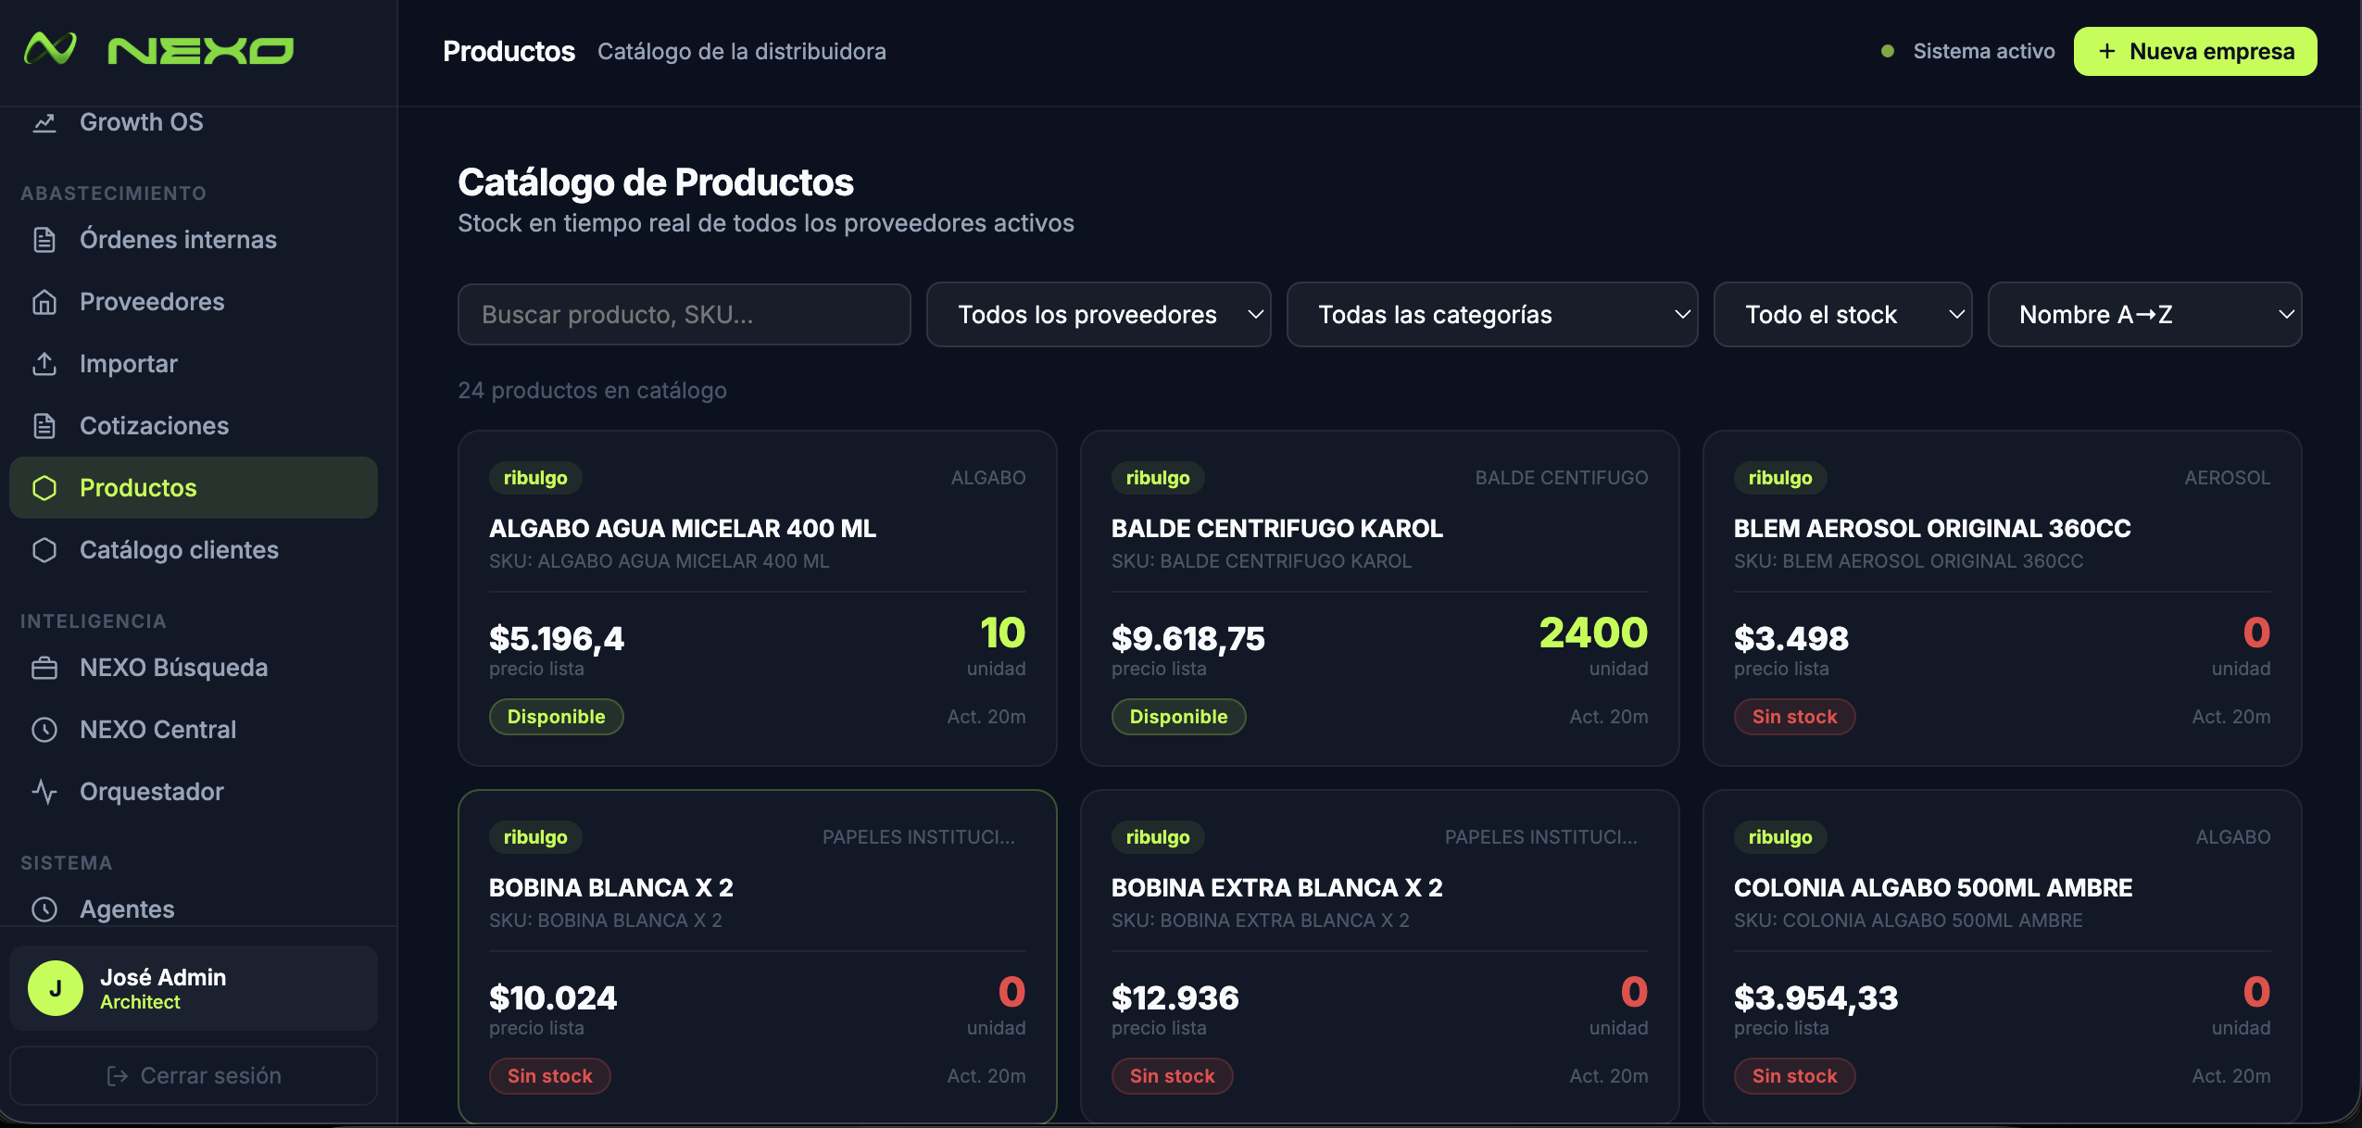The width and height of the screenshot is (2362, 1128).
Task: Click the NEXO Búsqueda briefcase icon
Action: (44, 668)
